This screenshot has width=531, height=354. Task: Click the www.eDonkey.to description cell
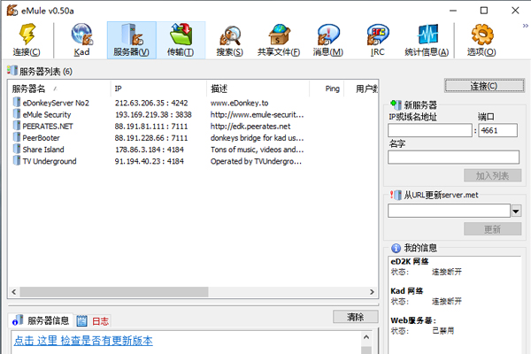pos(240,103)
